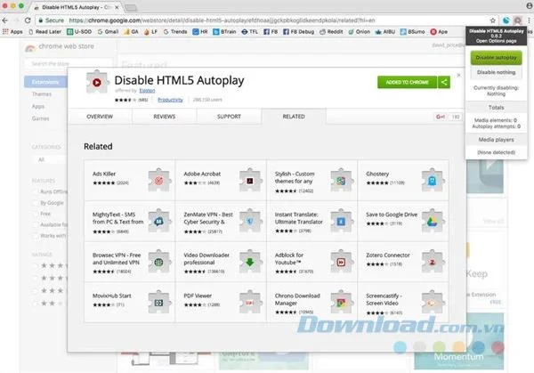Open the Zotero Connector extension icon
Screen dimensions: 534x373
pyautogui.click(x=433, y=262)
